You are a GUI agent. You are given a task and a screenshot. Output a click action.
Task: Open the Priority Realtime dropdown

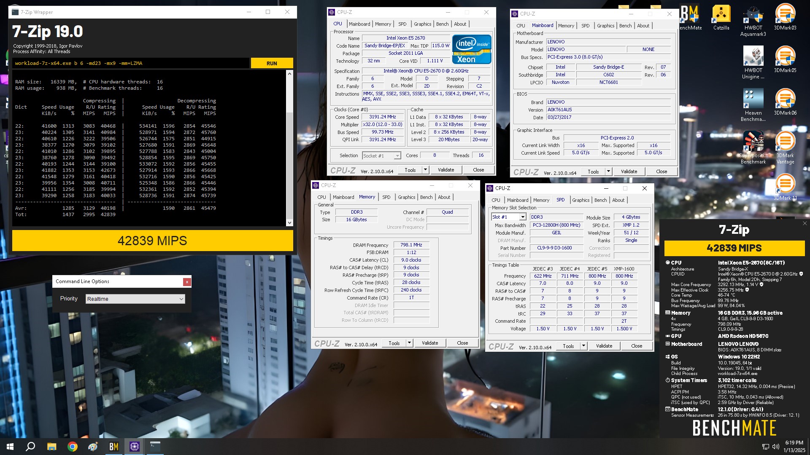[x=135, y=299]
